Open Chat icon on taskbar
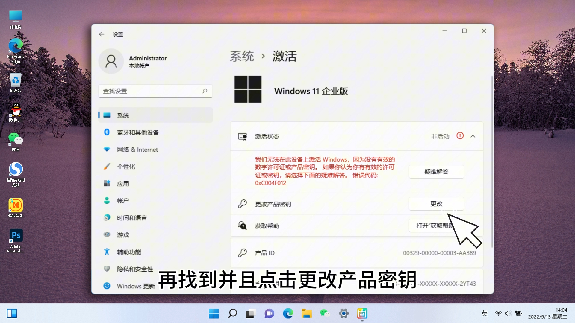 pyautogui.click(x=269, y=313)
